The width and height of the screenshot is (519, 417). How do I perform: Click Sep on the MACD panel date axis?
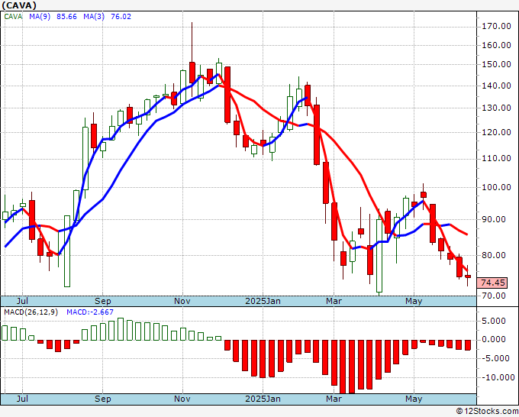[x=102, y=399]
